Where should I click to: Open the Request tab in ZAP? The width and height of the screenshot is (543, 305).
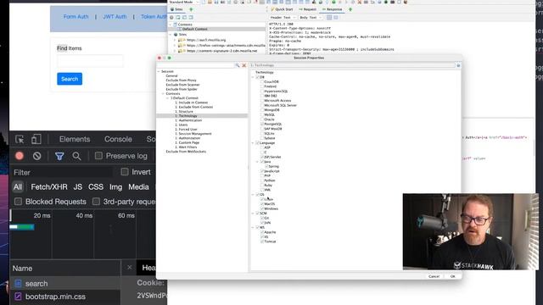coord(307,9)
